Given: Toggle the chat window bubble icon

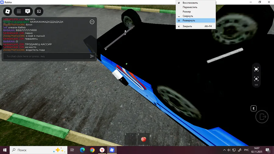Looking at the screenshot, I should coord(28,11).
